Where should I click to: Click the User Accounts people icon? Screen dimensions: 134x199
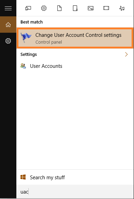coord(23,66)
